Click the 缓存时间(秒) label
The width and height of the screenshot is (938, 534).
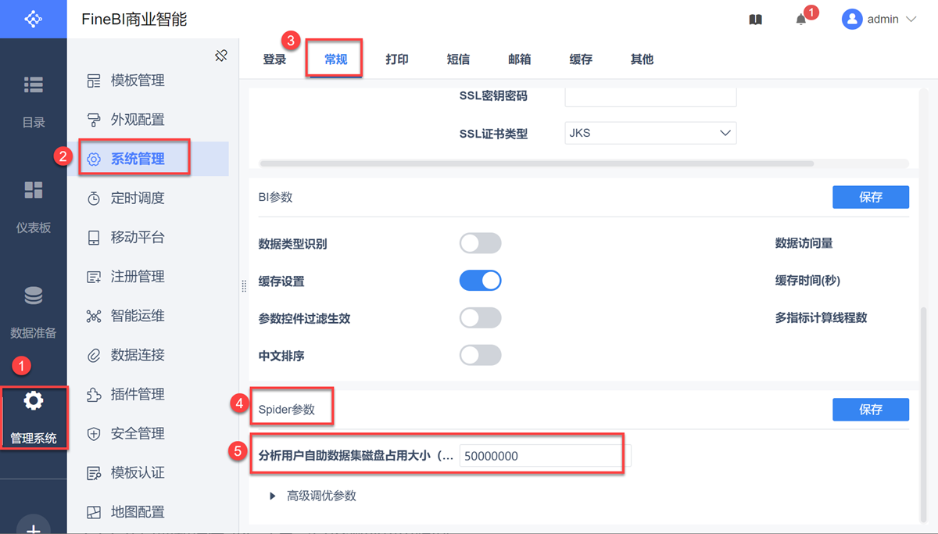[807, 280]
